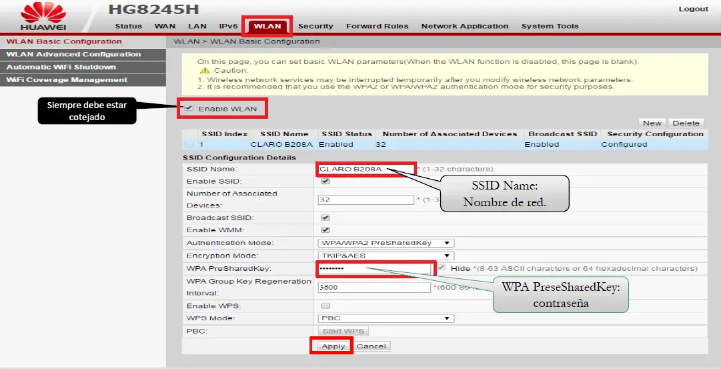This screenshot has width=721, height=369.
Task: Open the Forward Rules tab
Action: pos(377,26)
